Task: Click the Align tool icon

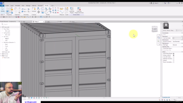Action: pos(39,9)
